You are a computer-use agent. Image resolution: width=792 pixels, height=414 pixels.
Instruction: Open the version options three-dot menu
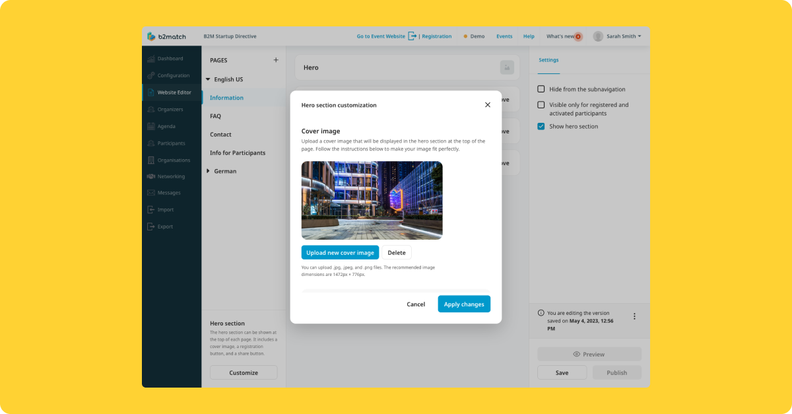coord(634,316)
